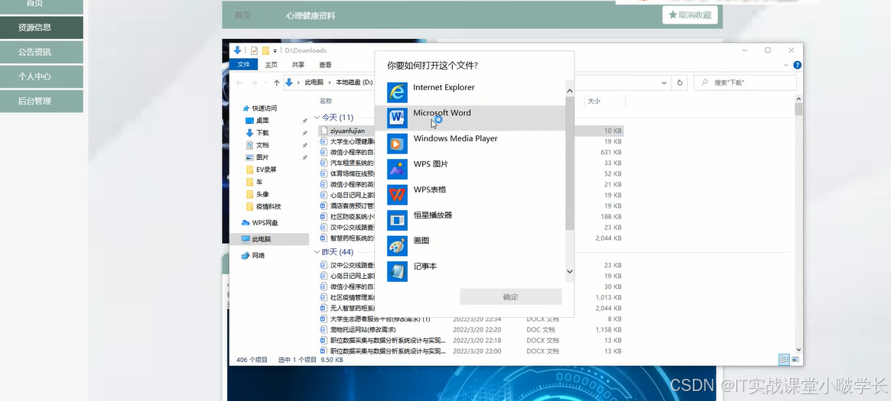The width and height of the screenshot is (891, 401).
Task: Click the refresh icon beside address bar
Action: (x=680, y=82)
